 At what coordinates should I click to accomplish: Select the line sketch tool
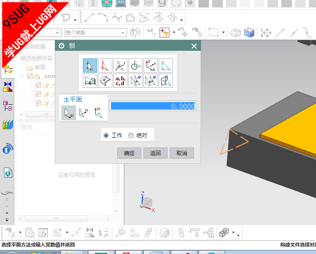(x=89, y=17)
